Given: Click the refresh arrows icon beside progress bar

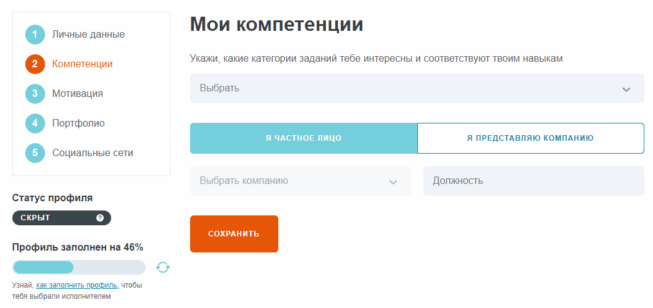Looking at the screenshot, I should 163,267.
